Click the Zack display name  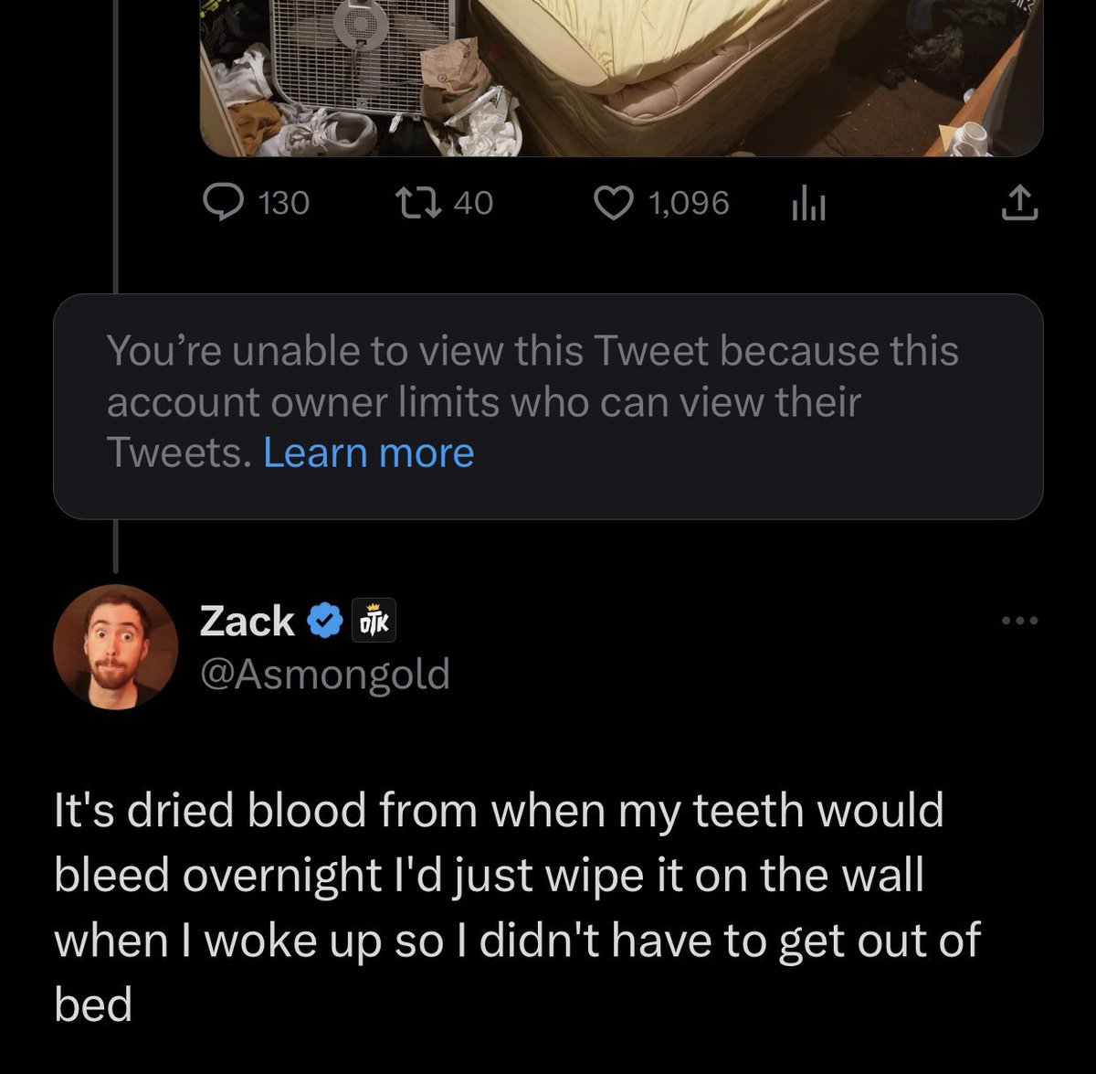click(x=247, y=622)
